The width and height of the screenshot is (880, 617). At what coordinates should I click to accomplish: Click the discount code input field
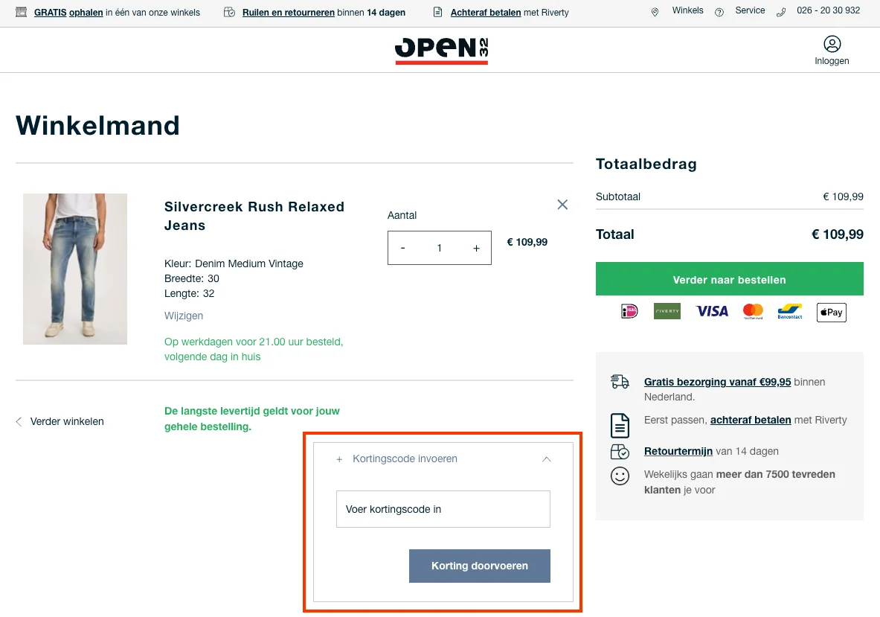pyautogui.click(x=443, y=509)
